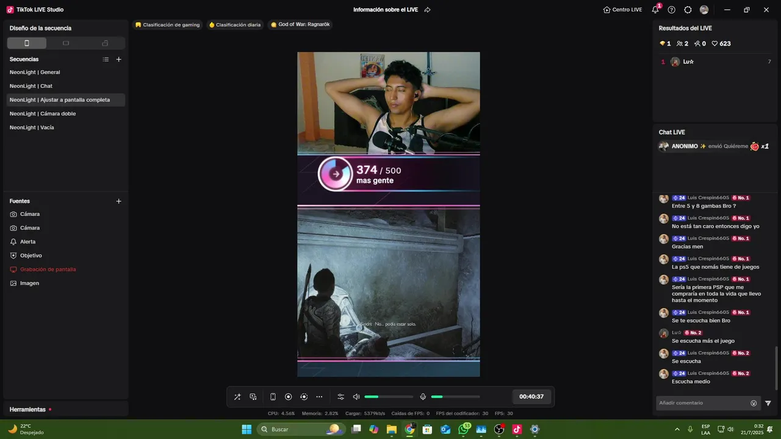Open the Clasificación de gaming tag

[167, 25]
